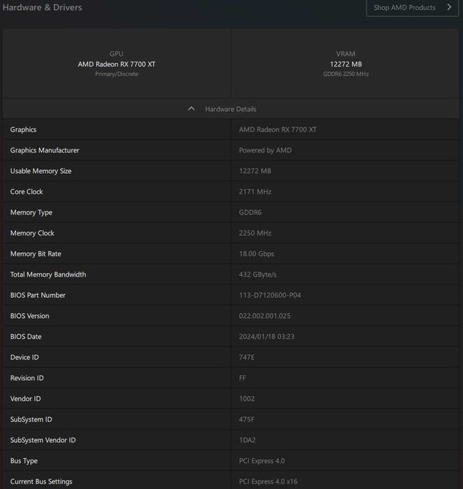
Task: Click the 022.002.001.025 value
Action: coord(265,316)
